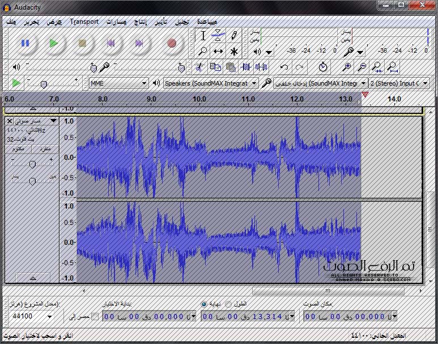Viewport: 438px width, 344px height.
Task: Open the ملف (File) menu
Action: click(11, 22)
